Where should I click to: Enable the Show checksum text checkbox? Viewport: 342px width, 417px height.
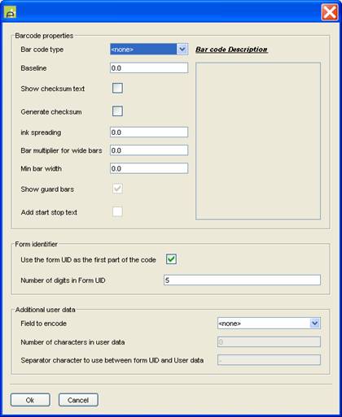click(x=117, y=89)
